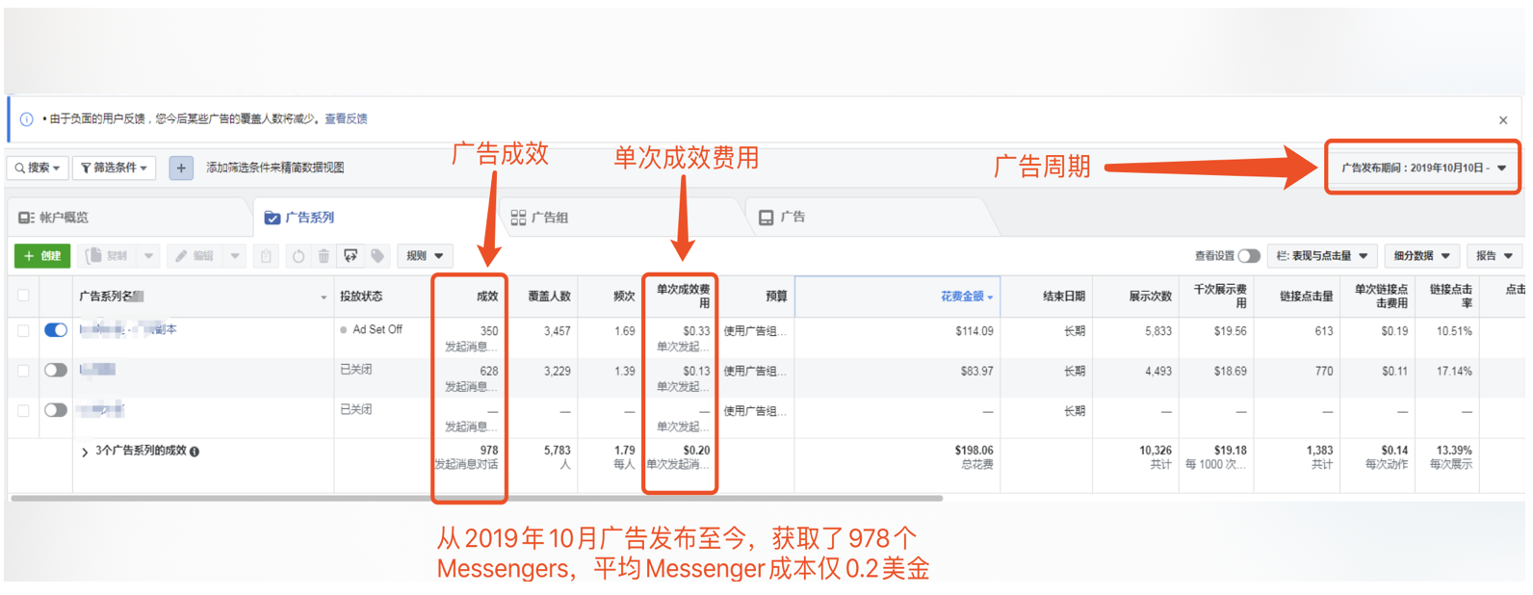
Task: Switch to the 广告 tab
Action: coord(782,218)
